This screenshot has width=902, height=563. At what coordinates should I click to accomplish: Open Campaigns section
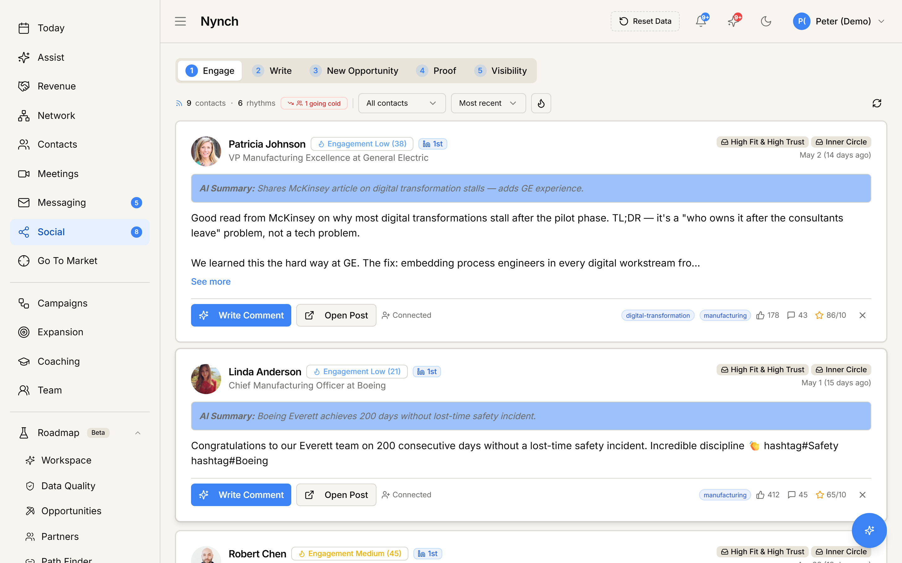(79, 303)
